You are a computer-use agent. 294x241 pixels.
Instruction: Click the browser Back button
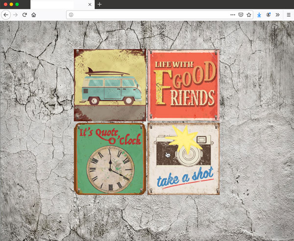coord(6,15)
